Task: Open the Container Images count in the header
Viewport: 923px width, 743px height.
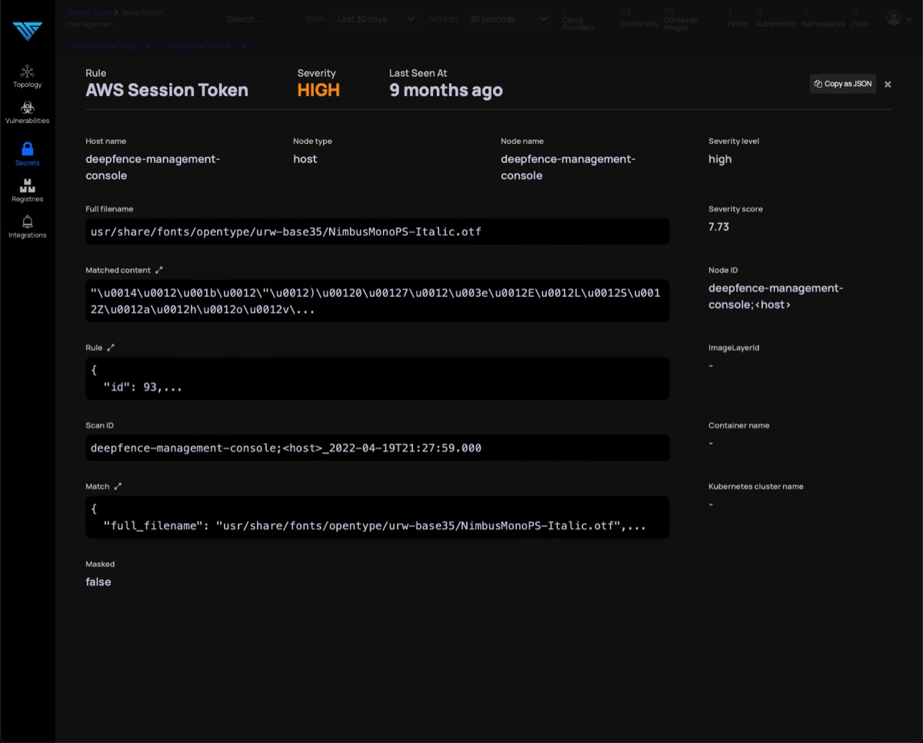Action: click(681, 19)
